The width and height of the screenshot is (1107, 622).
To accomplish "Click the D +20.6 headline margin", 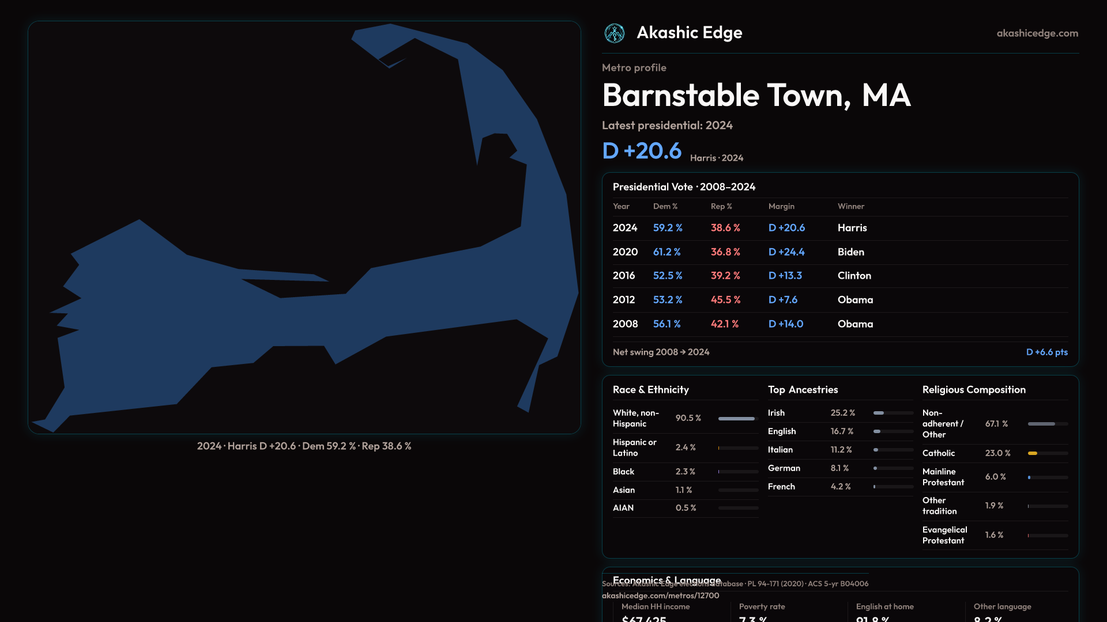I will pos(641,151).
